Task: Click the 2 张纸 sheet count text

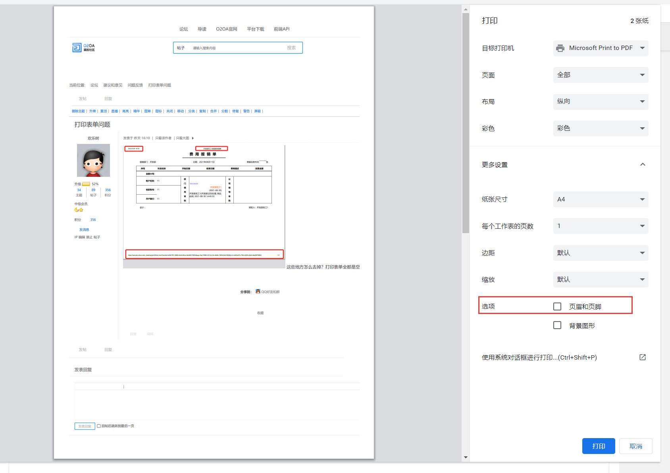Action: click(639, 21)
